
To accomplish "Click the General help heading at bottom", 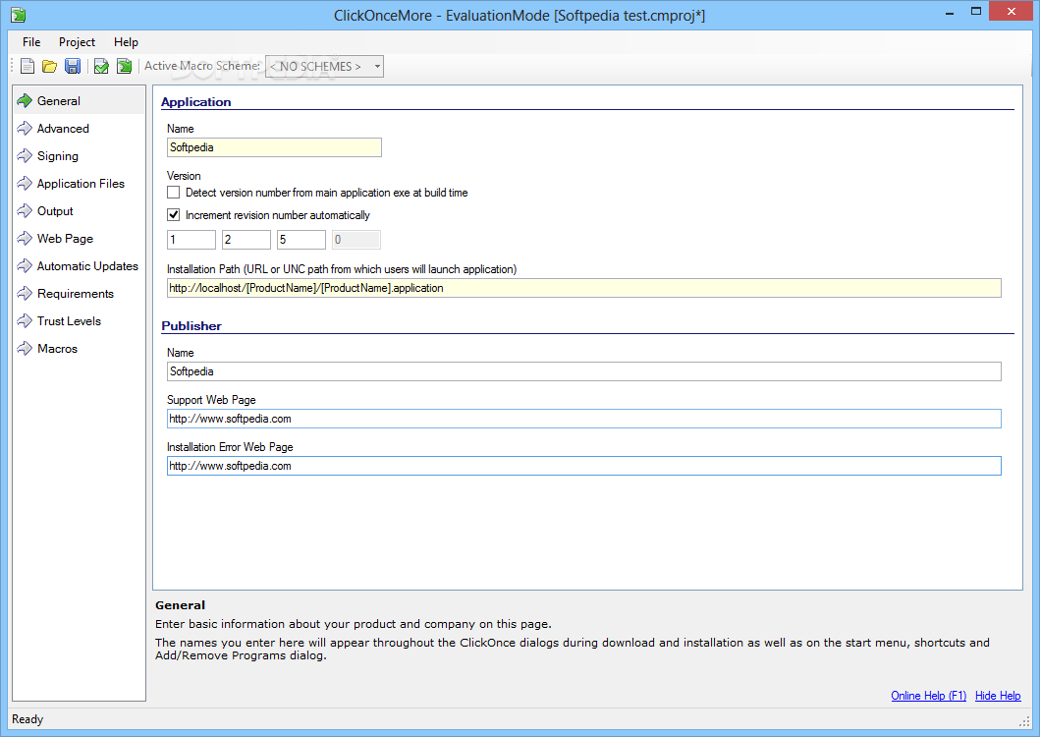I will [x=181, y=605].
